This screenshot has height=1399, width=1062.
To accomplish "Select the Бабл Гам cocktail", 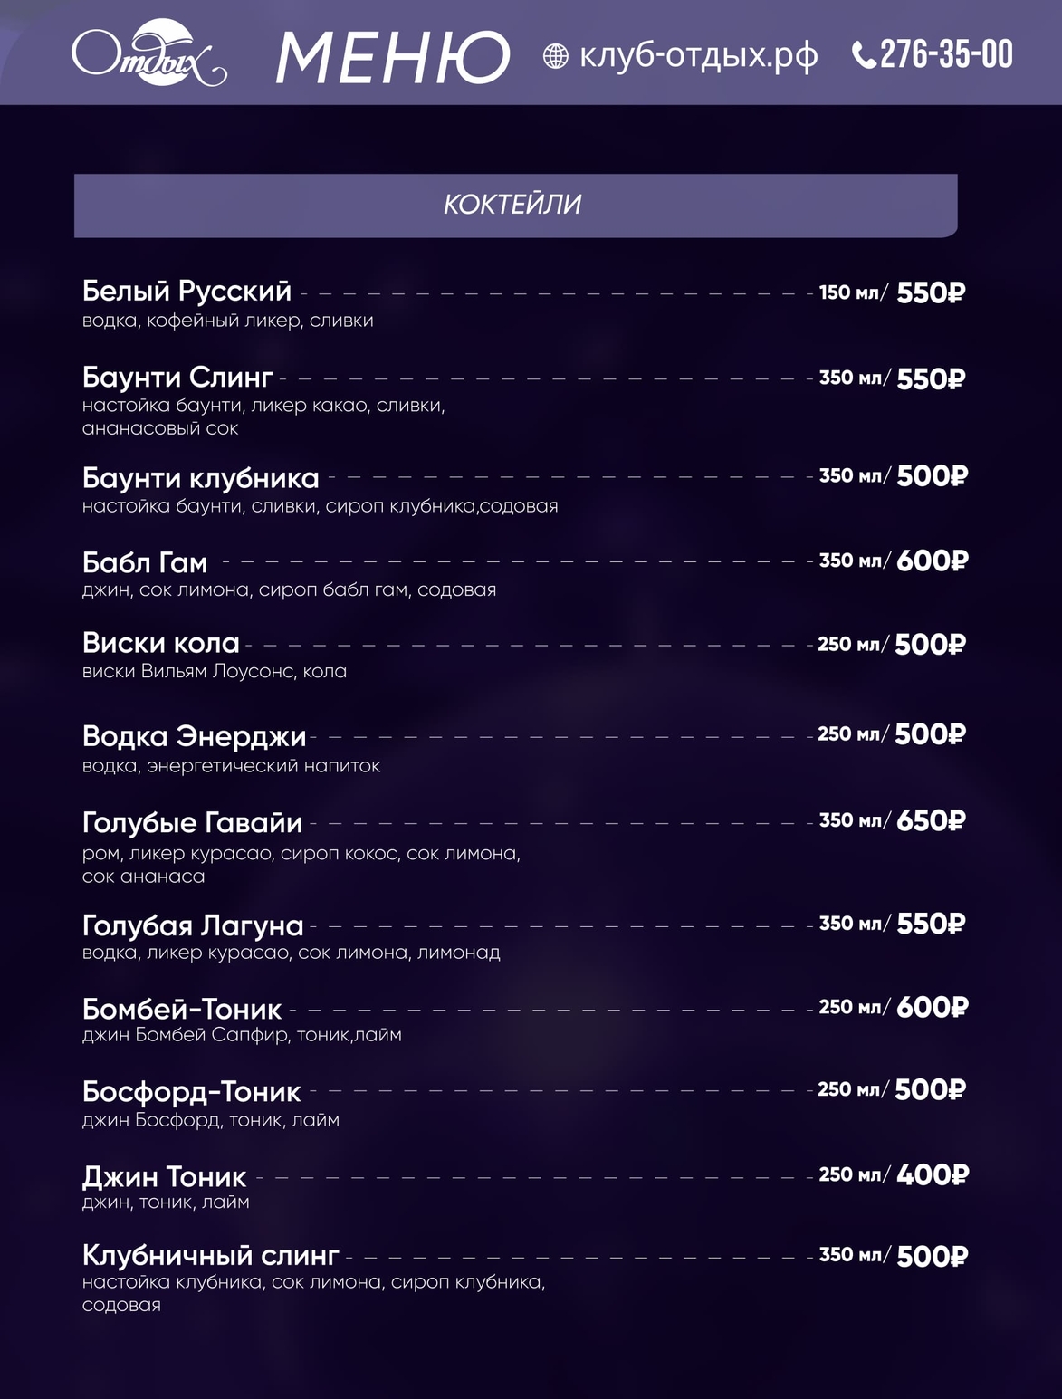I will [x=145, y=563].
